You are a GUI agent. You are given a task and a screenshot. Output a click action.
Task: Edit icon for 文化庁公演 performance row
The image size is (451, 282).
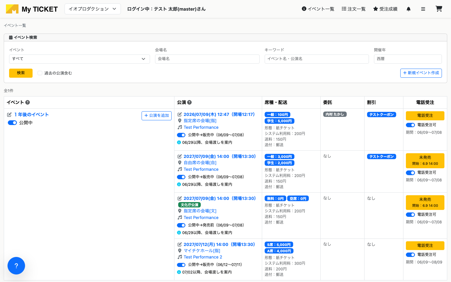[180, 199]
